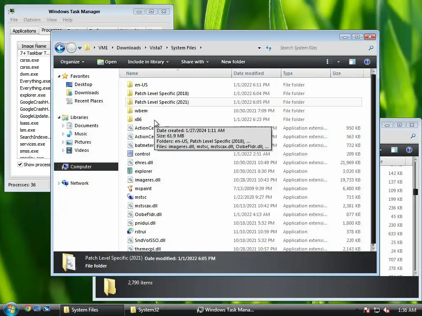Click the Back navigation arrow in Explorer
Screen dimensions: 422x316
[60, 48]
